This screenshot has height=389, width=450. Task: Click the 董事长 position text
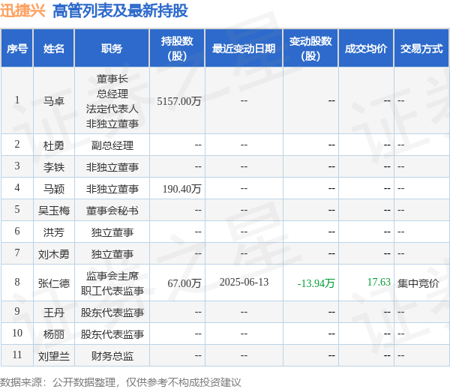coord(112,79)
